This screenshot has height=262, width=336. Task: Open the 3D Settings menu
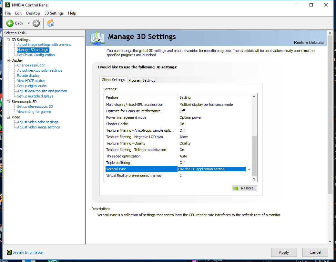(54, 13)
